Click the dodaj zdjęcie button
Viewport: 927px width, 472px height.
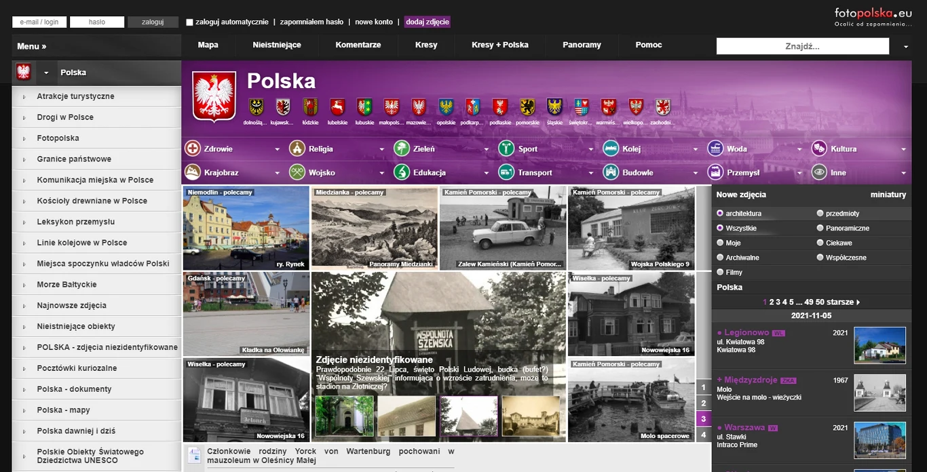[428, 22]
